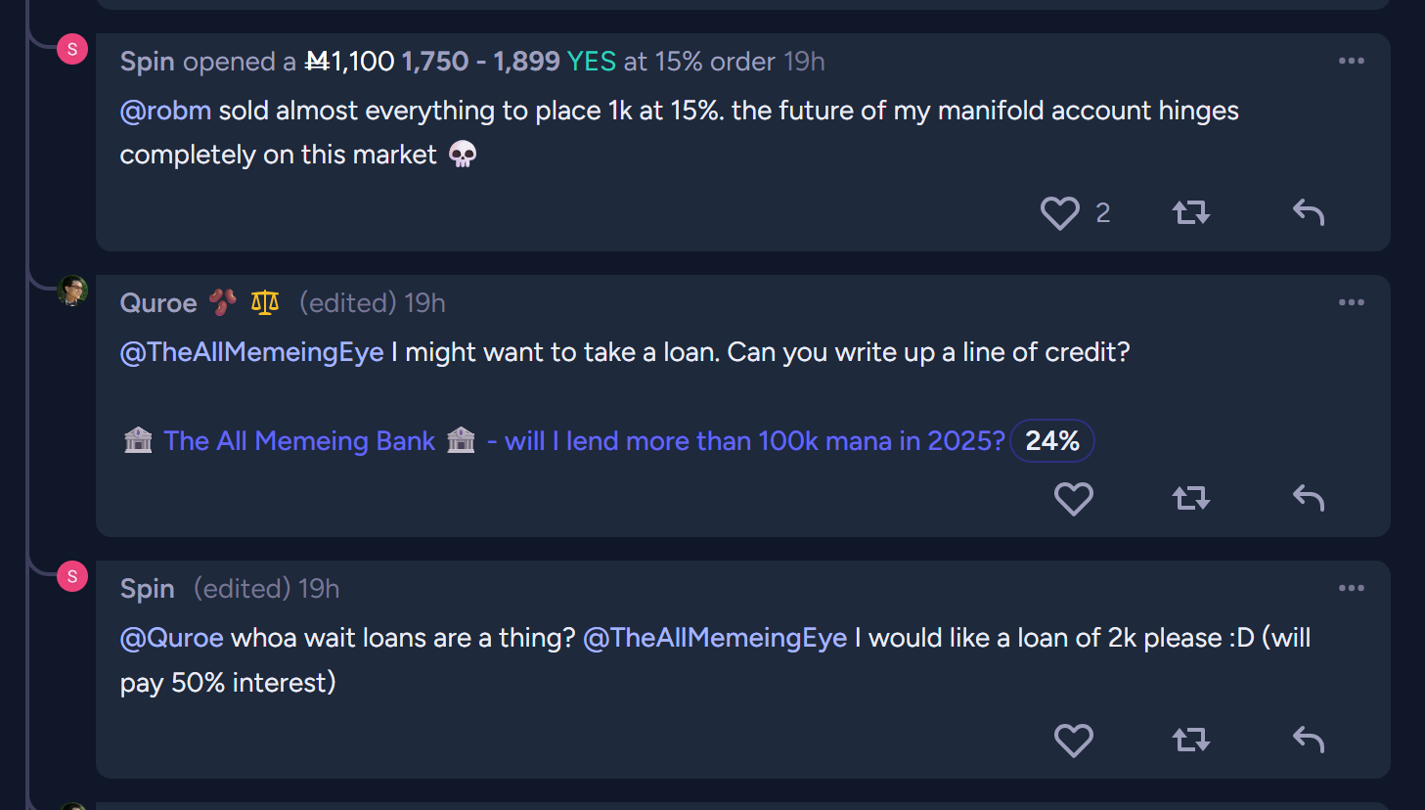This screenshot has width=1425, height=810.
Task: Repost Spin's 50% interest comment
Action: [x=1191, y=740]
